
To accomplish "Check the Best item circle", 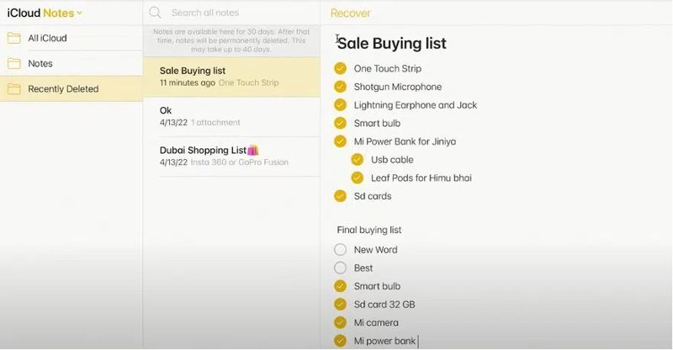I will 340,268.
